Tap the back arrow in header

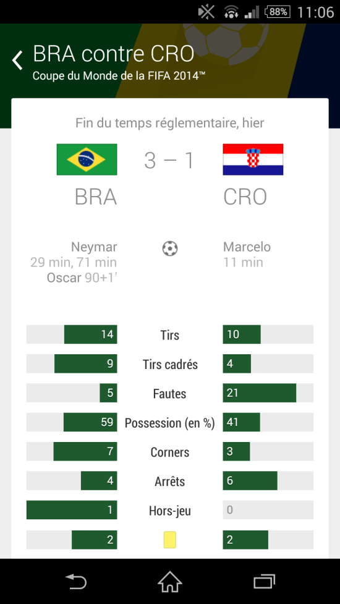[17, 61]
